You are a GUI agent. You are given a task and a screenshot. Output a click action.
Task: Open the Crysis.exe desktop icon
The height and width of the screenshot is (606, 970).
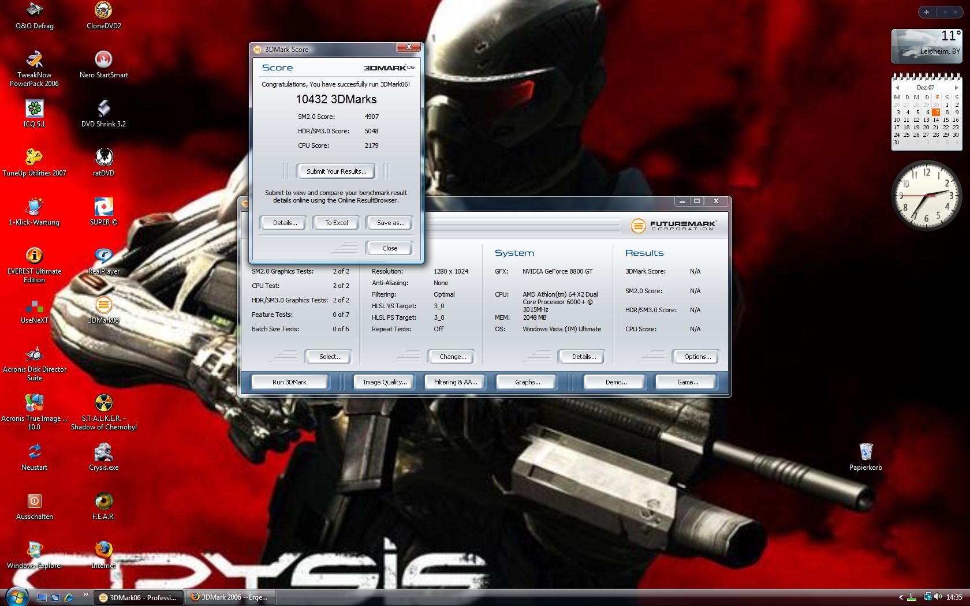tap(104, 458)
